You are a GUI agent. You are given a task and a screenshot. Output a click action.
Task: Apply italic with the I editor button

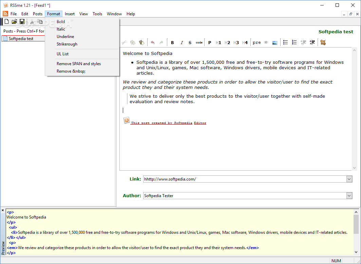(x=182, y=42)
